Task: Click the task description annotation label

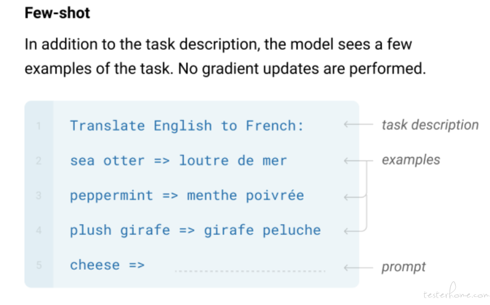Action: tap(430, 125)
